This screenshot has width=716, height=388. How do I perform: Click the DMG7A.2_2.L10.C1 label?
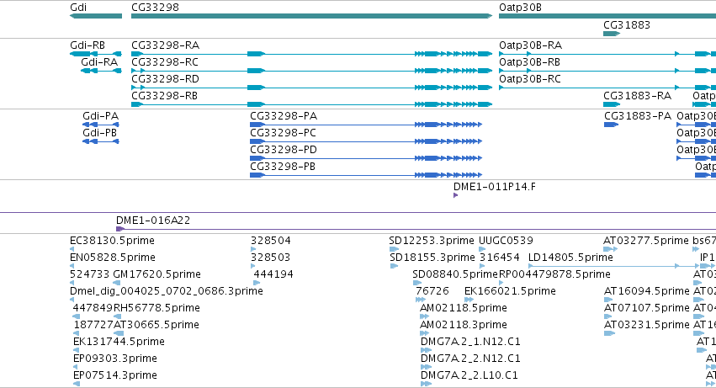click(x=469, y=375)
